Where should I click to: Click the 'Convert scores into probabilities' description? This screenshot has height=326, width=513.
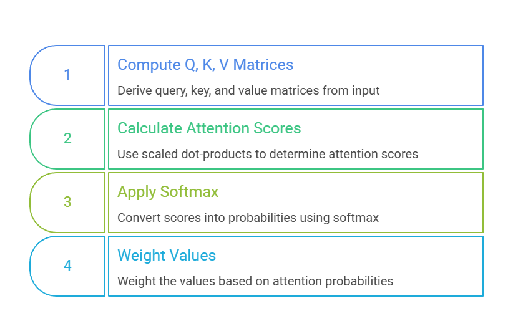[248, 218]
